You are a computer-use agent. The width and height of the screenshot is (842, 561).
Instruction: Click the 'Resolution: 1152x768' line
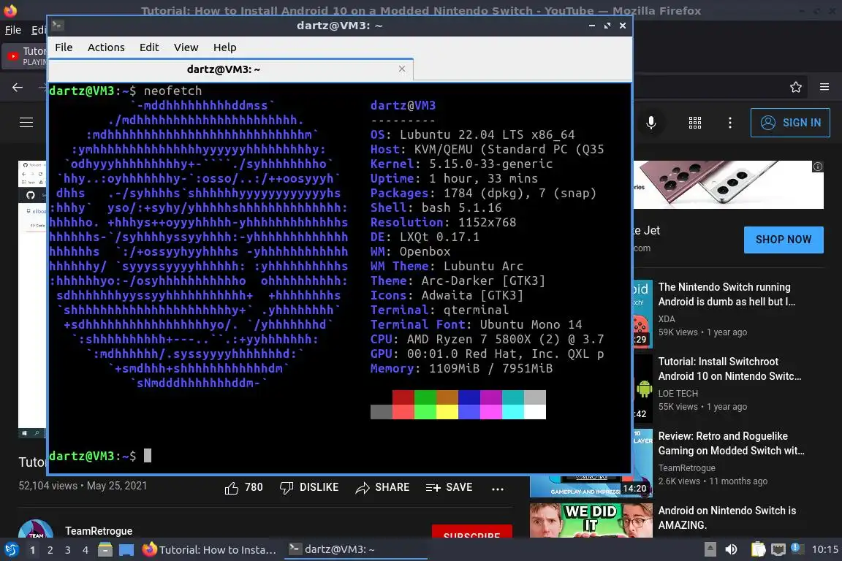(x=443, y=222)
